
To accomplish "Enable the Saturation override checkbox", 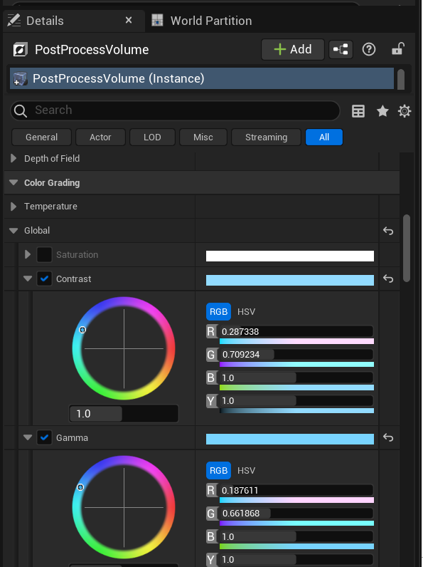I will coord(44,254).
